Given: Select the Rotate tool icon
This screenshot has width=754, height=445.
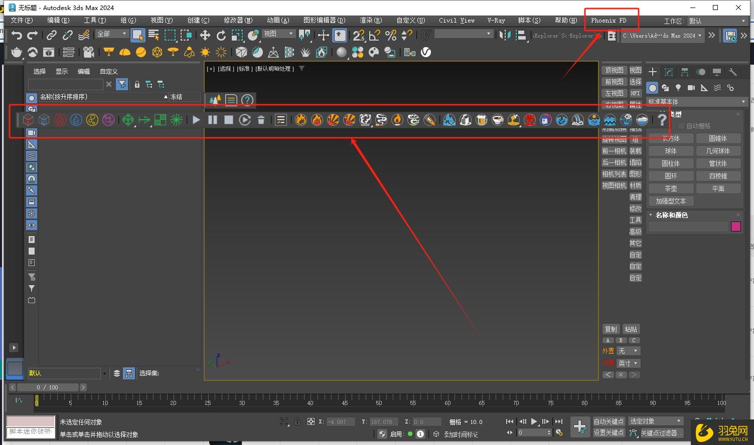Looking at the screenshot, I should click(x=221, y=35).
